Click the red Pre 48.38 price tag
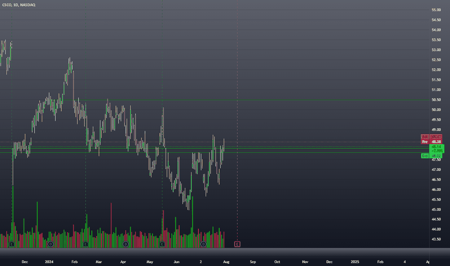The height and width of the screenshot is (266, 450). pos(431,142)
